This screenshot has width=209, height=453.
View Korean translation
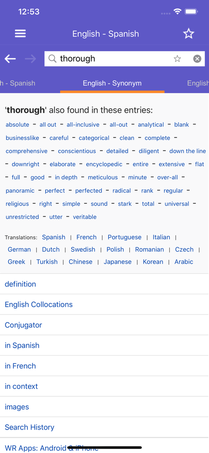tap(153, 262)
